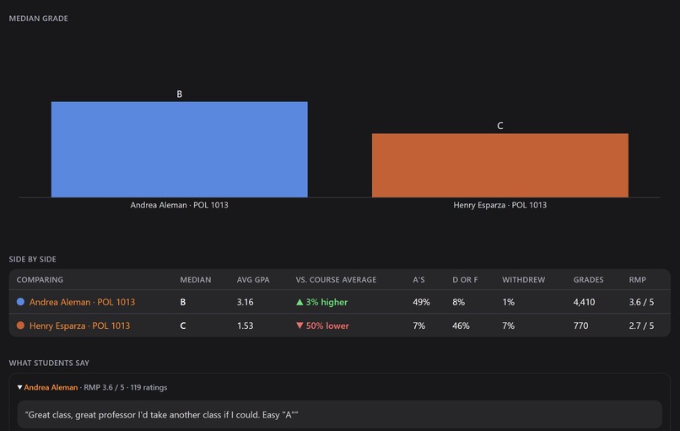
Task: Click the D OR F column header
Action: (465, 280)
